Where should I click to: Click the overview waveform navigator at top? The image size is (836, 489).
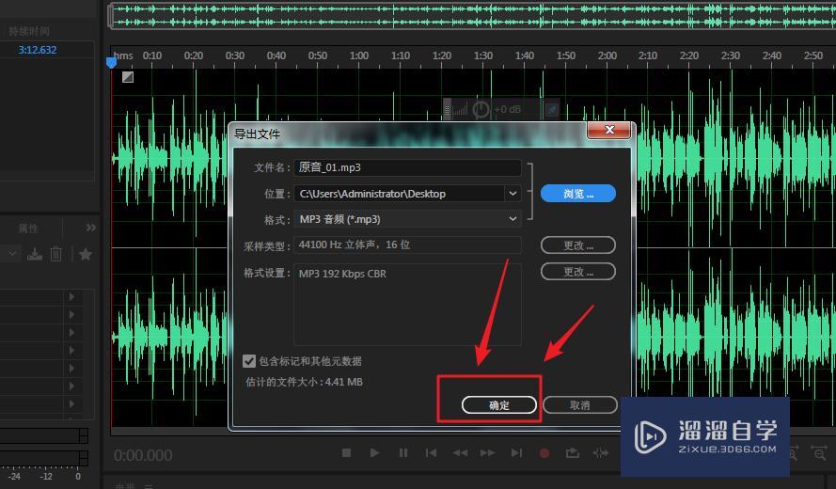click(471, 15)
